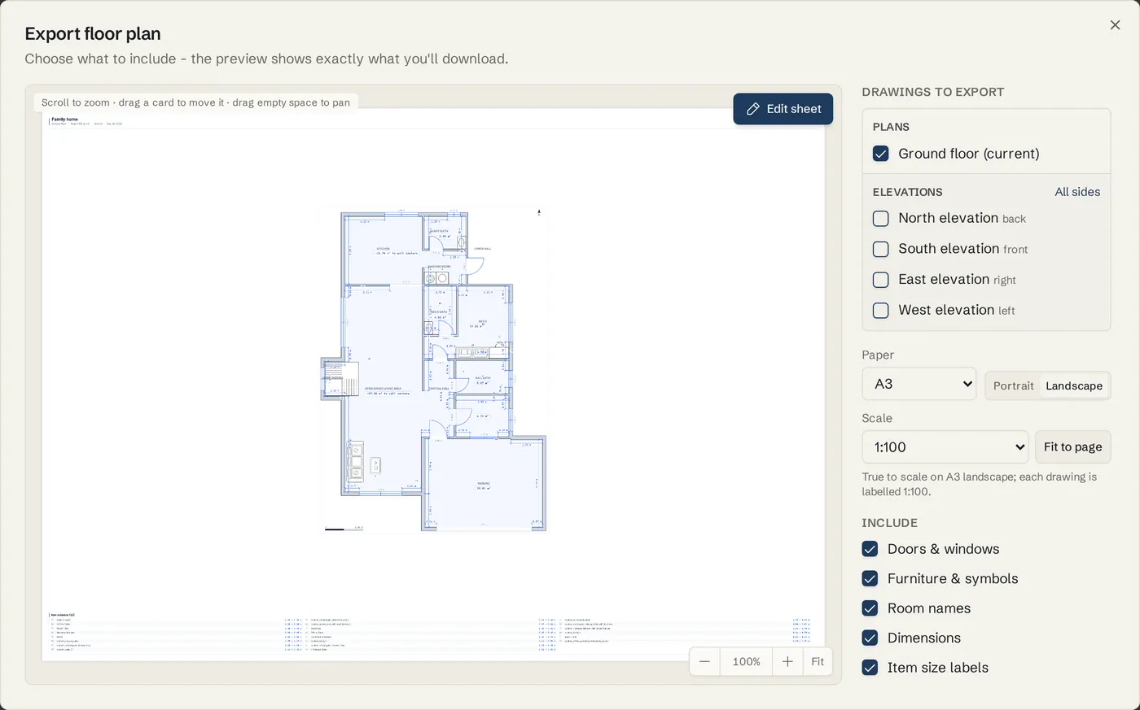This screenshot has width=1140, height=710.
Task: Click the Family home title in preview
Action: (x=65, y=120)
